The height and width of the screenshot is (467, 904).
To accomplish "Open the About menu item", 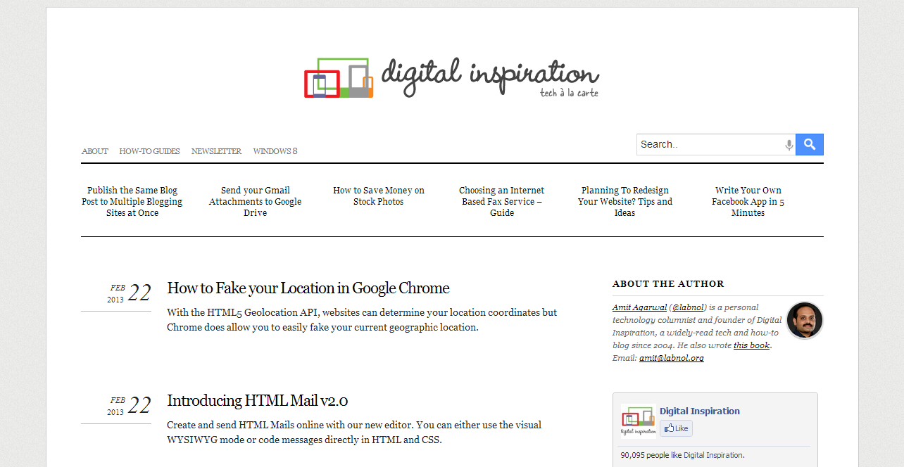I will (x=95, y=151).
